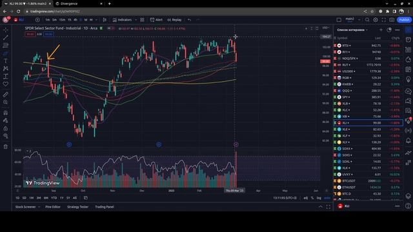Open indicator templates grid icon

coord(142,20)
